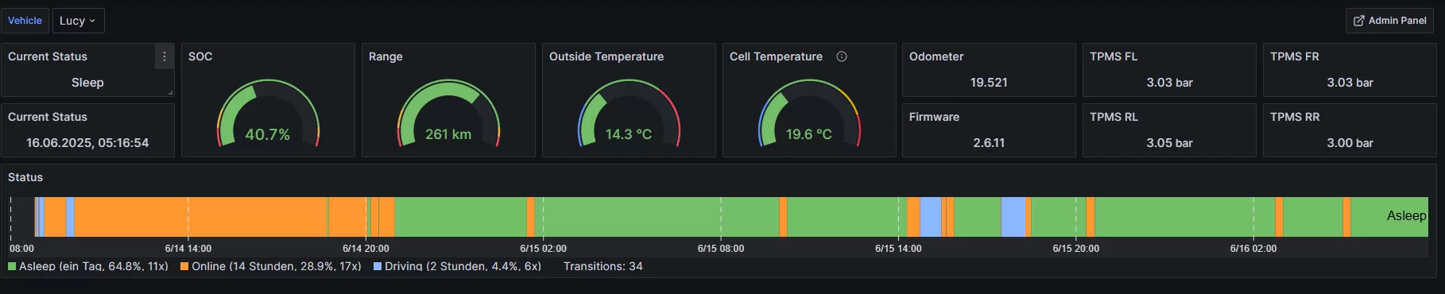Open the Admin Panel link
The image size is (1445, 294).
[x=1389, y=21]
